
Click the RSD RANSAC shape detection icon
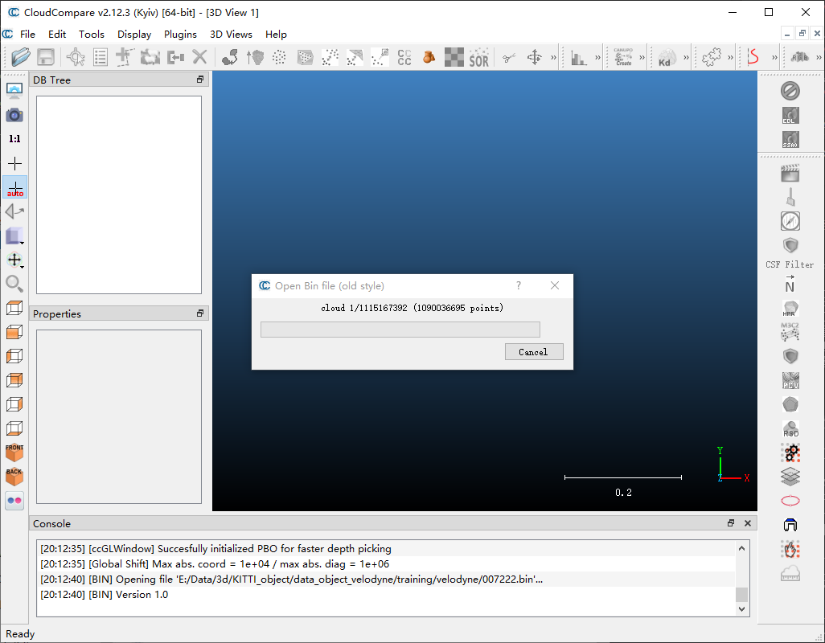pos(790,428)
